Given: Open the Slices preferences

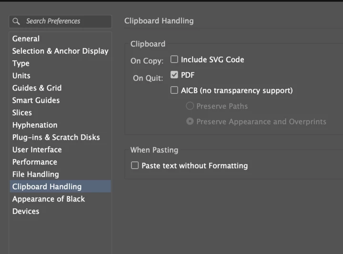Looking at the screenshot, I should (x=22, y=113).
